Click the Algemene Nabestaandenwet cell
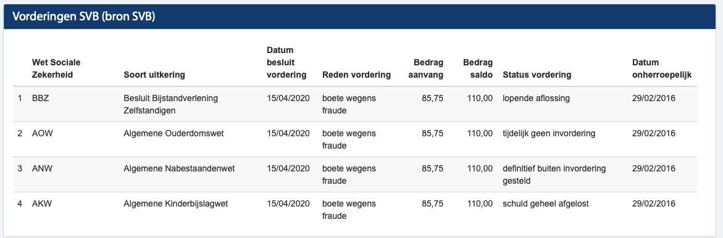Screen dimensions: 723x238 (179, 168)
